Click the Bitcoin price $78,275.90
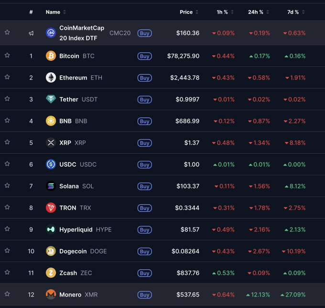 (183, 56)
